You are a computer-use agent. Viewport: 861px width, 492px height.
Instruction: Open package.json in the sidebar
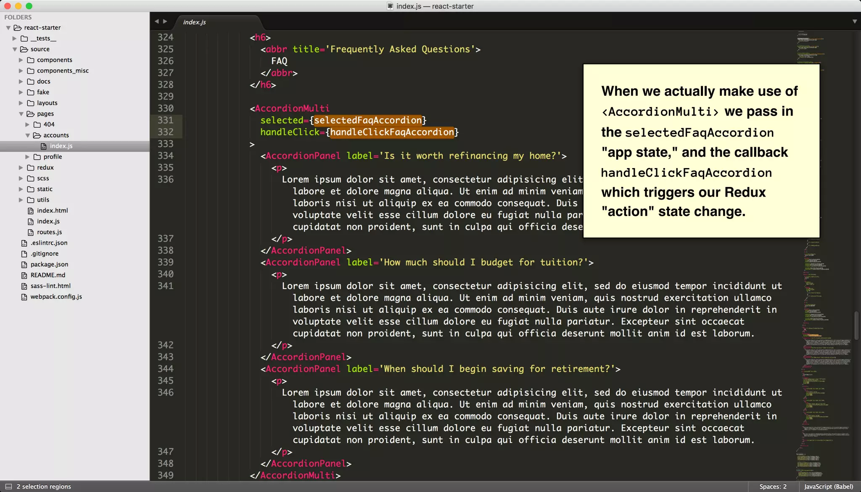tap(49, 264)
